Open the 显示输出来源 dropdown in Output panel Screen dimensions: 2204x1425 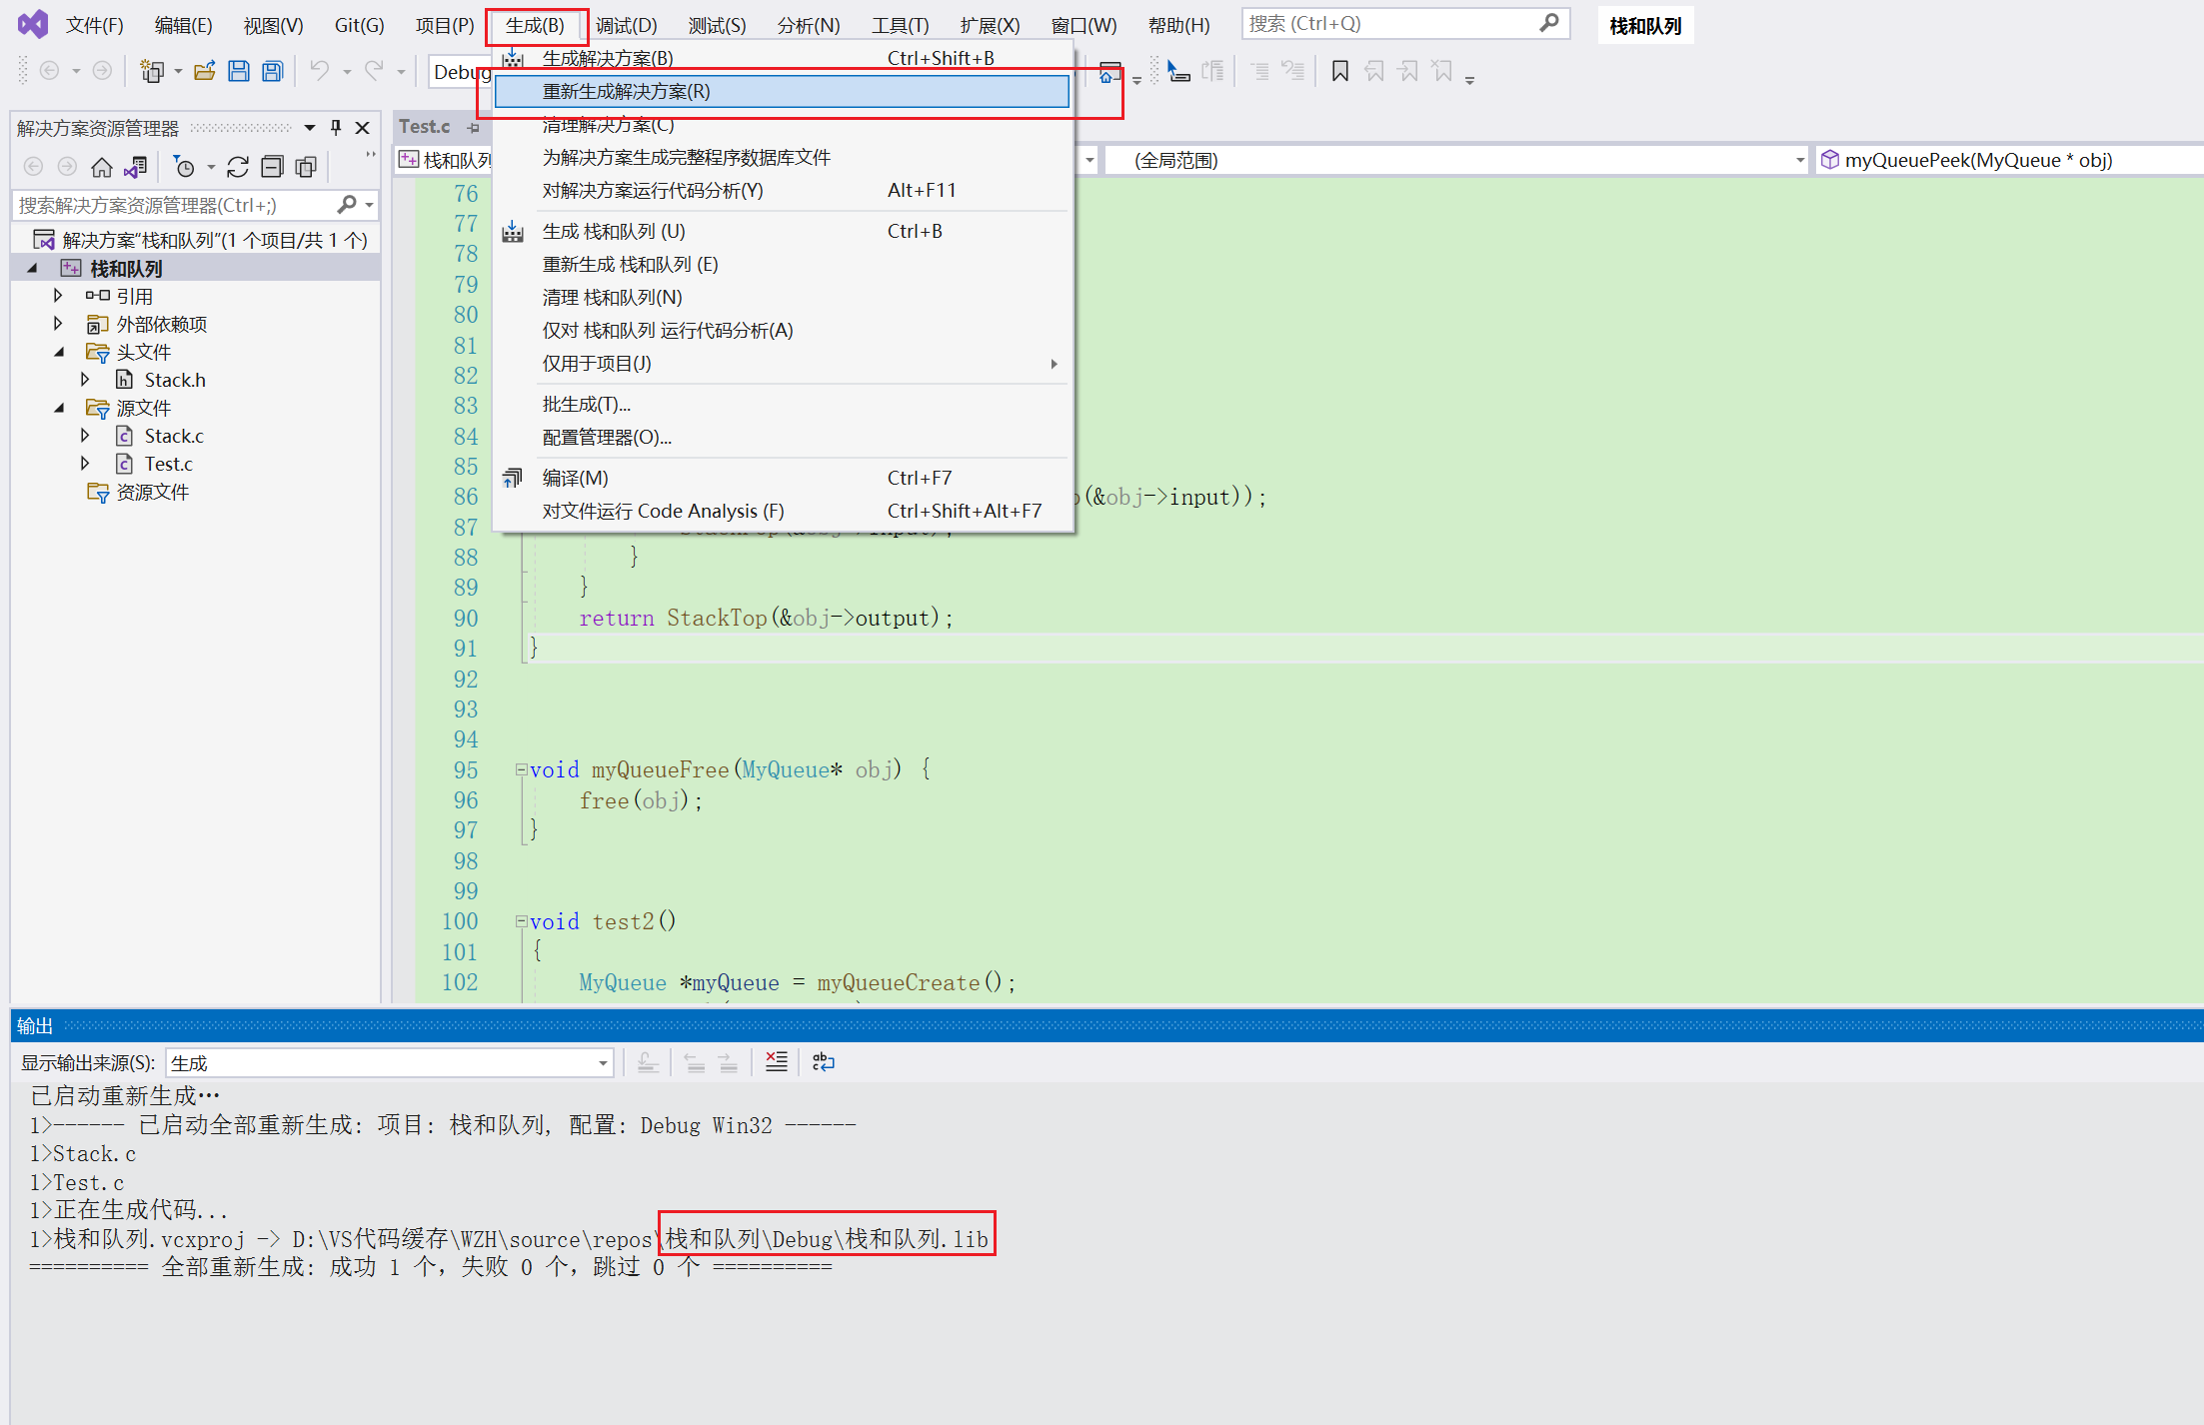[601, 1062]
